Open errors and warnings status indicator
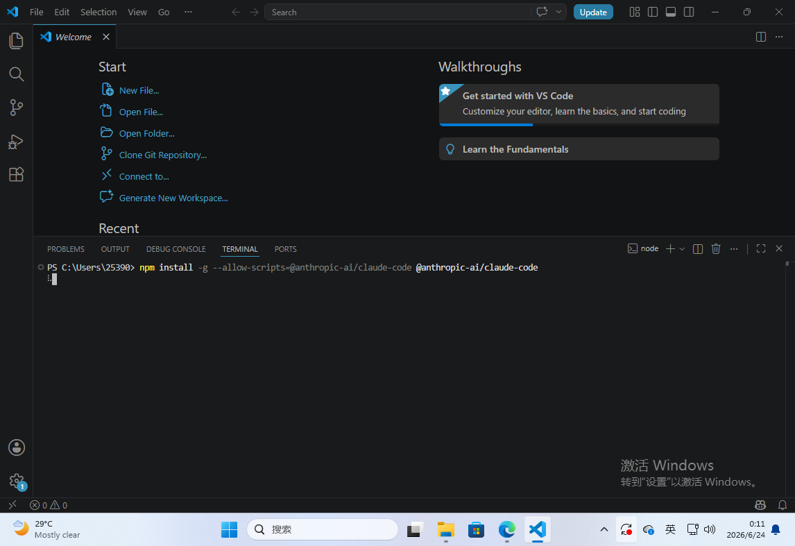Image resolution: width=795 pixels, height=546 pixels. click(48, 505)
